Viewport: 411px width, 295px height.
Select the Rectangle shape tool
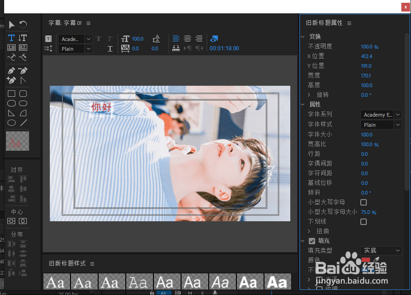(12, 94)
